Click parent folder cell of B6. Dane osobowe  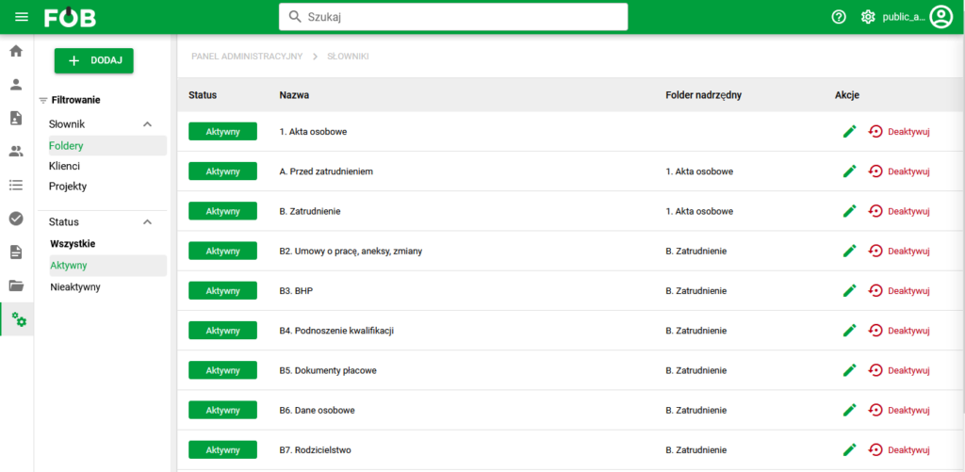pos(696,410)
